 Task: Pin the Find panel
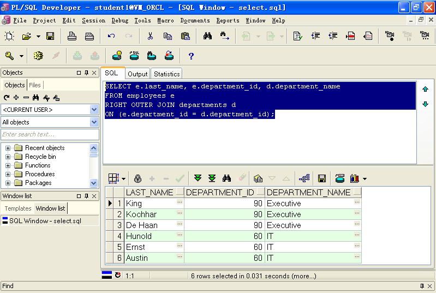(421, 286)
